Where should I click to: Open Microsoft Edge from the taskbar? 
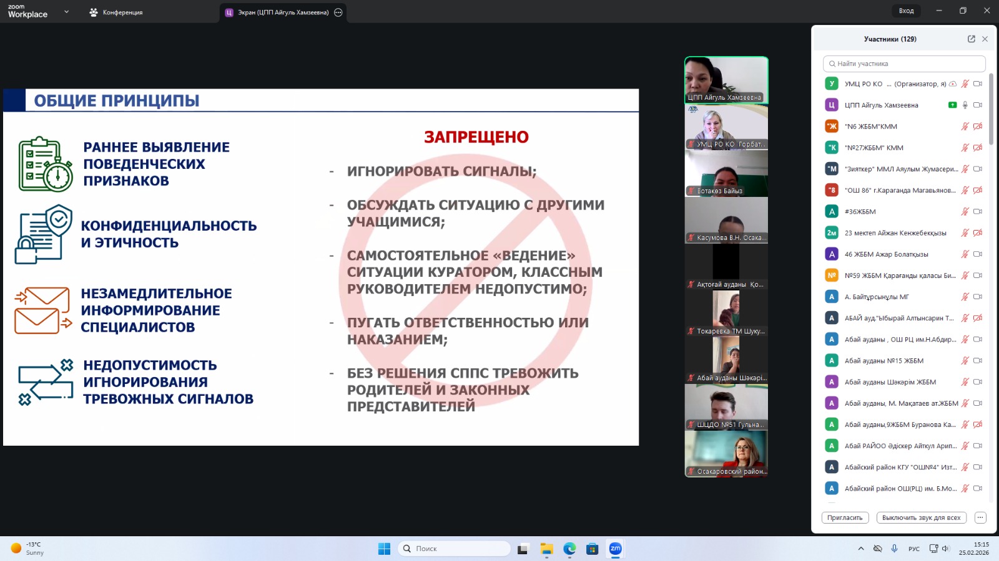point(569,549)
